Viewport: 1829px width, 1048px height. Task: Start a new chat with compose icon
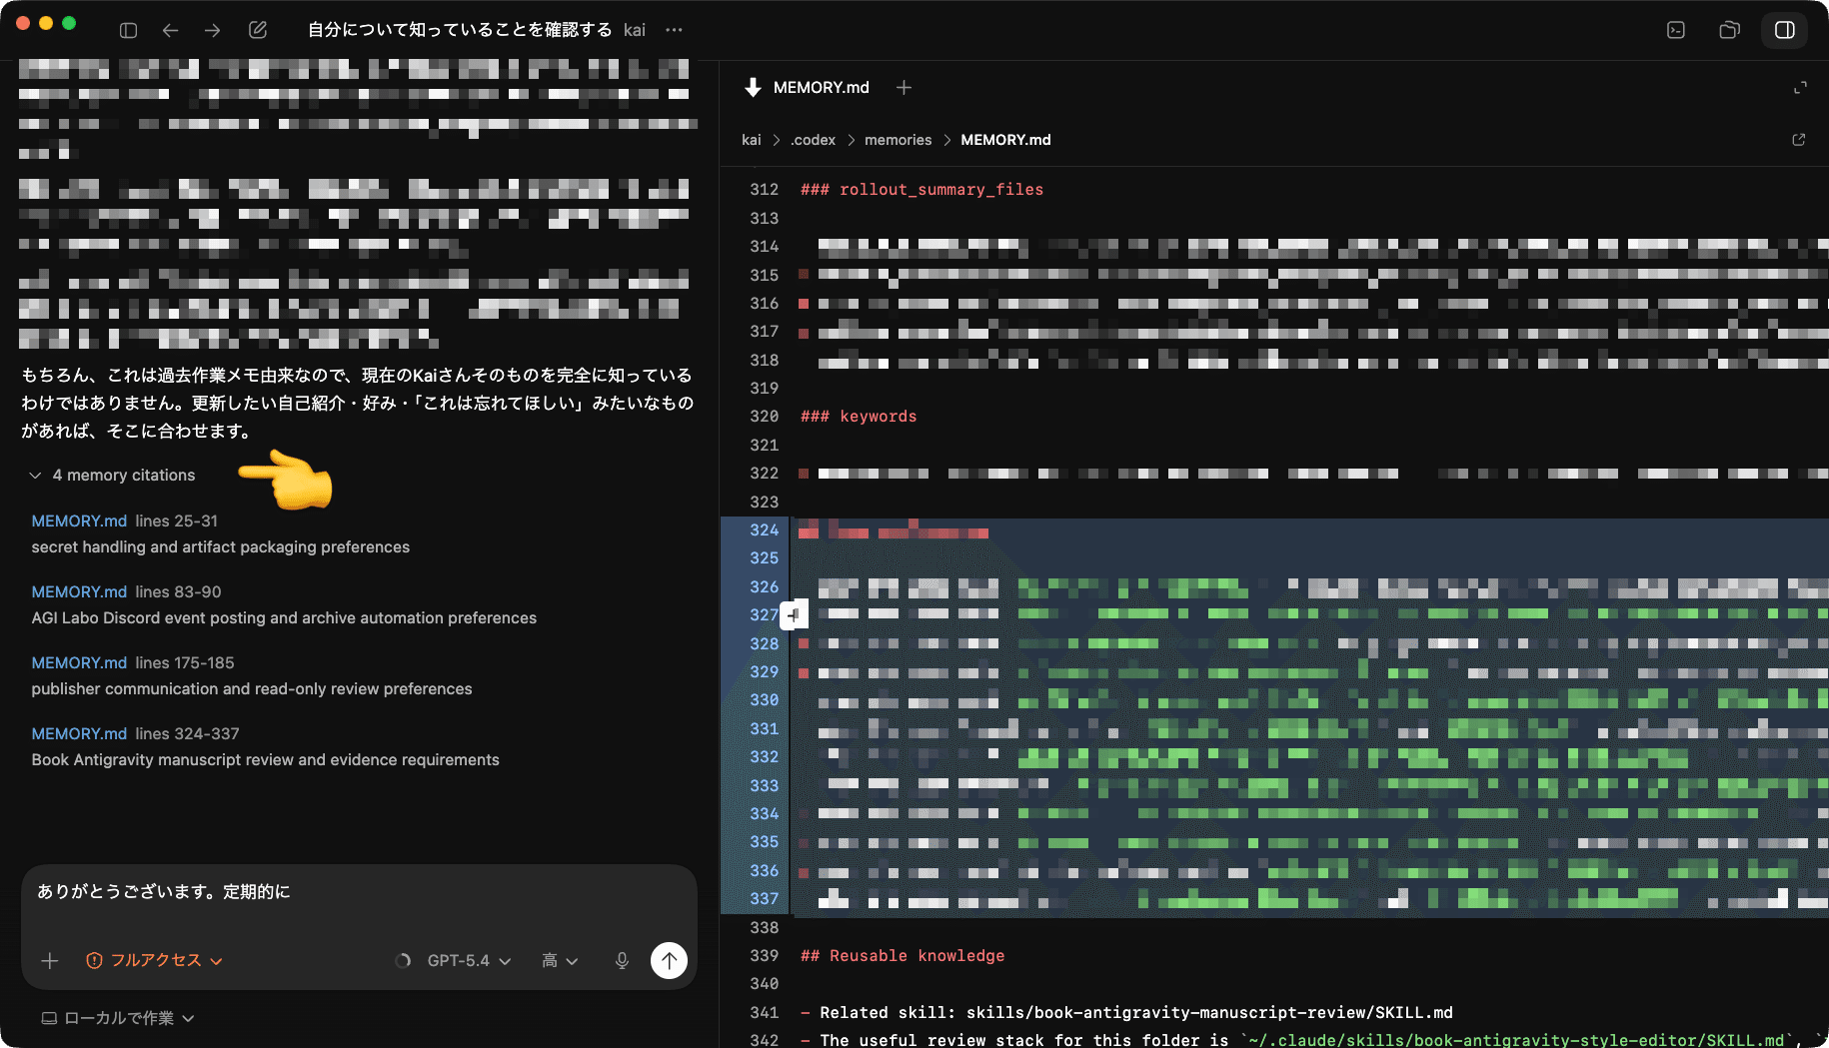[258, 30]
